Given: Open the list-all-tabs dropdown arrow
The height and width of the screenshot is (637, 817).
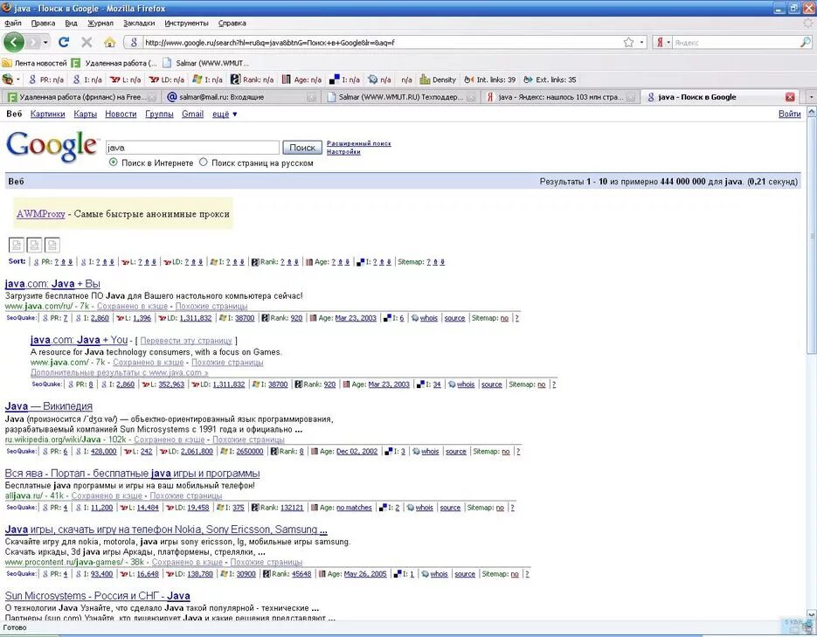Looking at the screenshot, I should 811,97.
